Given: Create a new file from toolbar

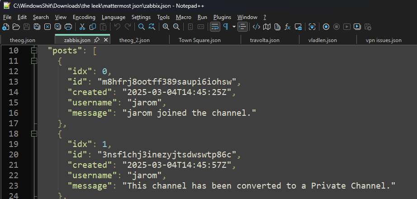Looking at the screenshot, I should 5,27.
